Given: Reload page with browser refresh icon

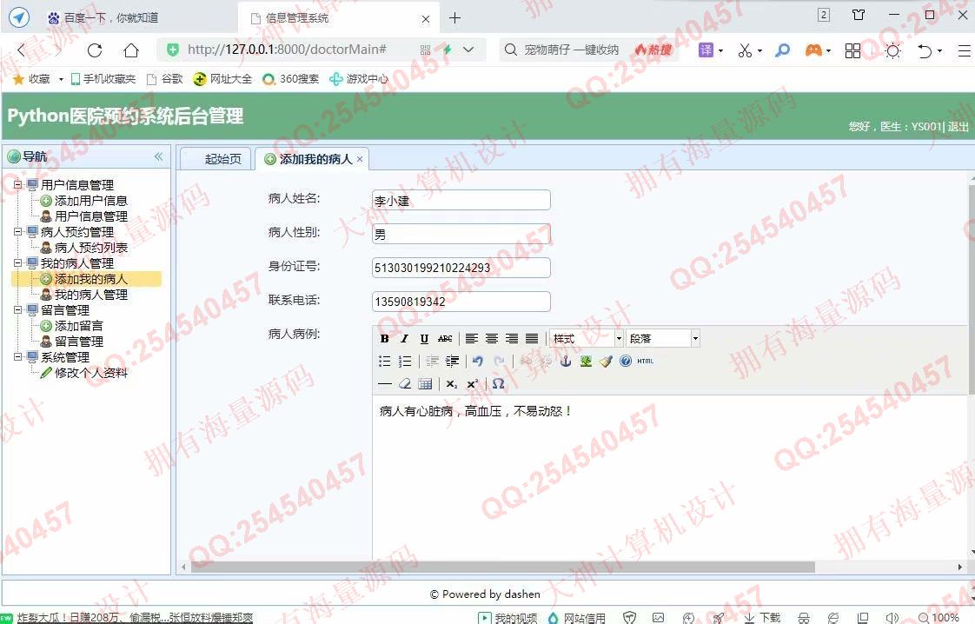Looking at the screenshot, I should (95, 50).
